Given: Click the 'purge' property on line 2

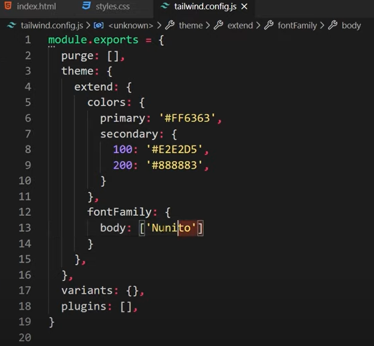Looking at the screenshot, I should click(x=77, y=56).
